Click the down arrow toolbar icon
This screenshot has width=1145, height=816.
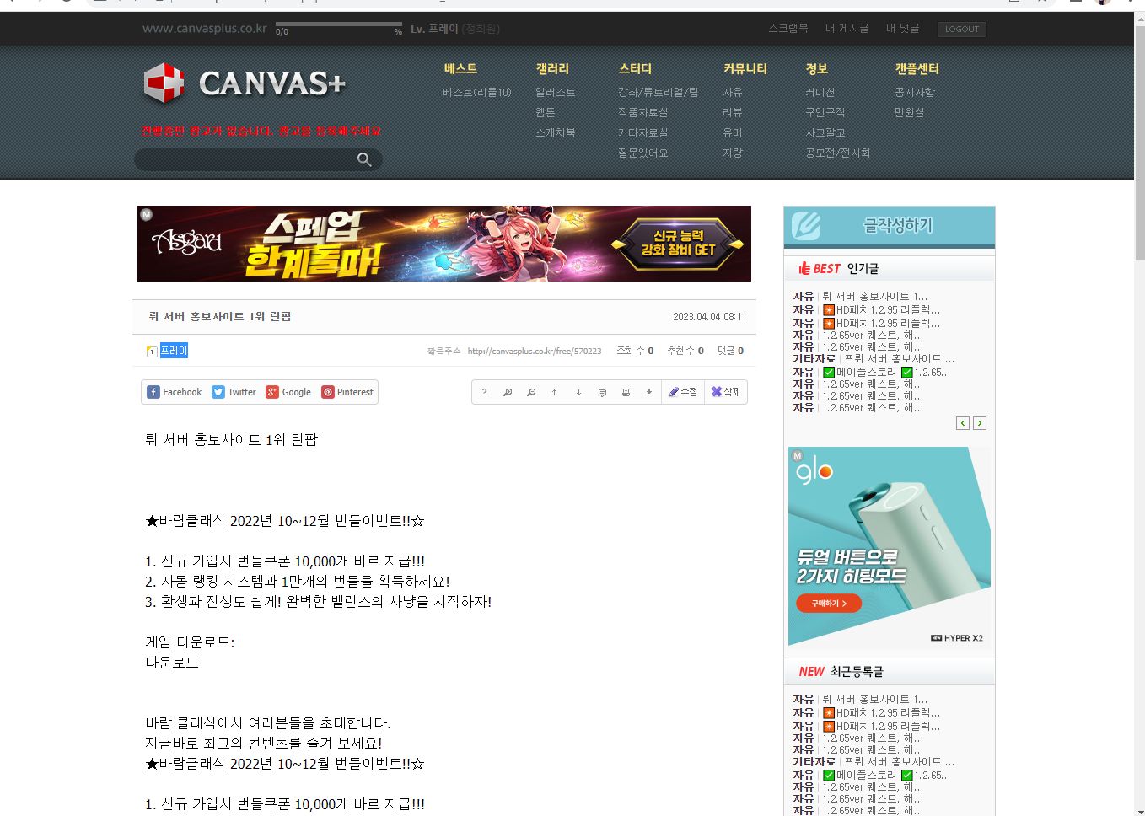(578, 392)
